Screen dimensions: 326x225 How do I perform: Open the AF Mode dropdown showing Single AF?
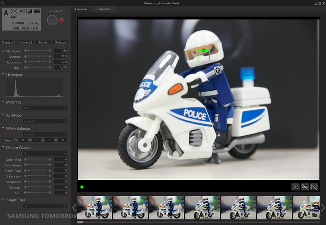coord(44,121)
